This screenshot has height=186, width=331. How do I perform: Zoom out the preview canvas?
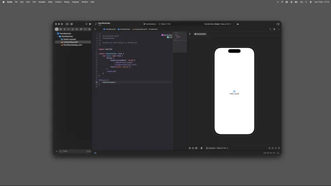(269, 148)
